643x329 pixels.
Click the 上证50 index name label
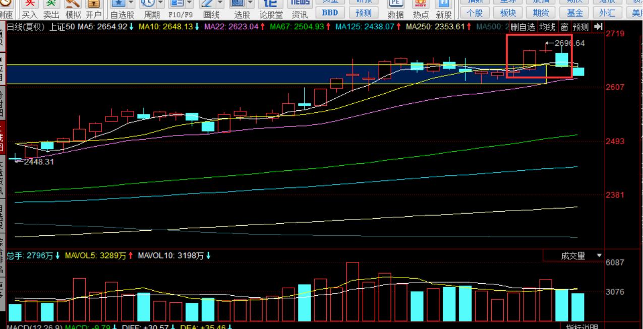pos(63,26)
